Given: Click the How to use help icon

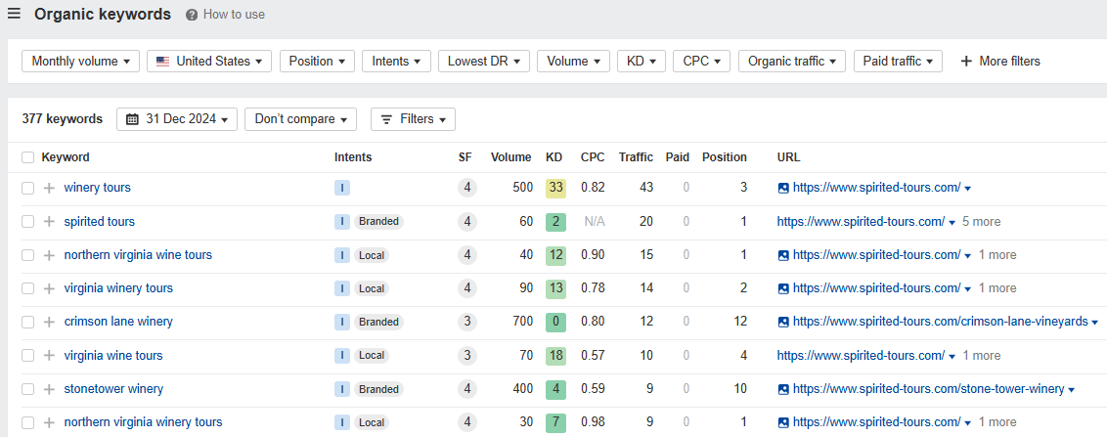Looking at the screenshot, I should 192,14.
